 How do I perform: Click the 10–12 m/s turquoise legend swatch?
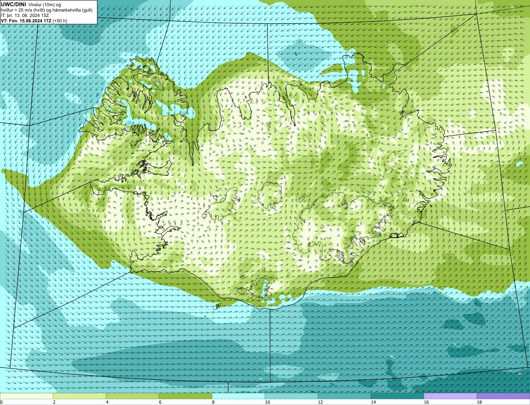point(291,396)
